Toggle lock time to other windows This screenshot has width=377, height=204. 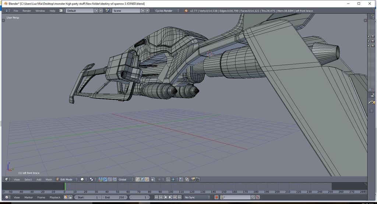pos(70,197)
